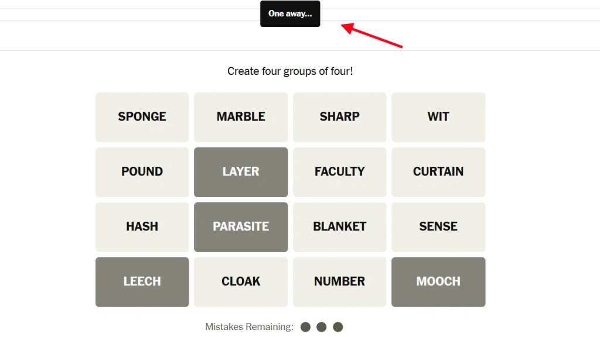The image size is (600, 337).
Task: Select the SPONGE word tile
Action: 142,117
